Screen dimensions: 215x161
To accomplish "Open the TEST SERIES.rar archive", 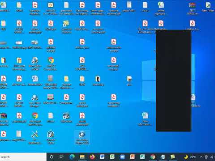I will (192, 8).
